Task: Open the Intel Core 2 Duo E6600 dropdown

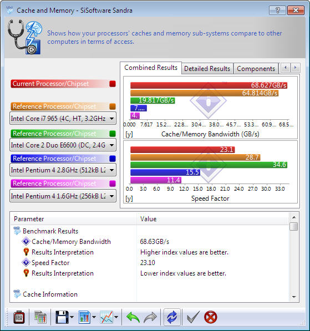Action: click(63, 145)
